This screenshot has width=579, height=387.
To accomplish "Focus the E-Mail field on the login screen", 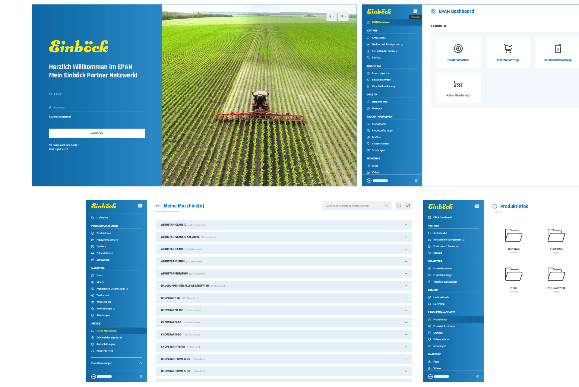I will point(97,94).
